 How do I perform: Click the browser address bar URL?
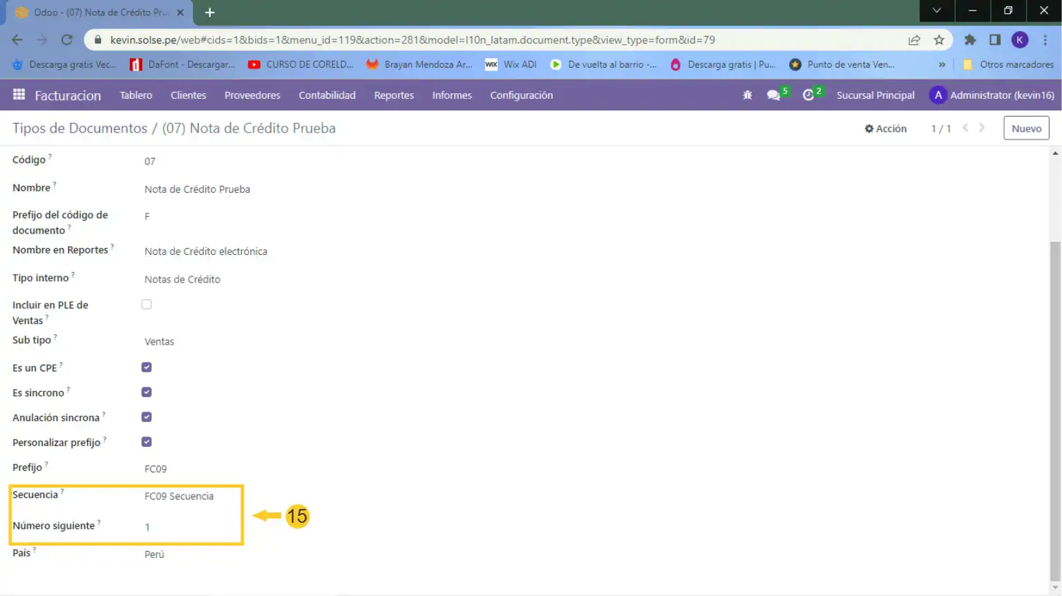pyautogui.click(x=413, y=40)
